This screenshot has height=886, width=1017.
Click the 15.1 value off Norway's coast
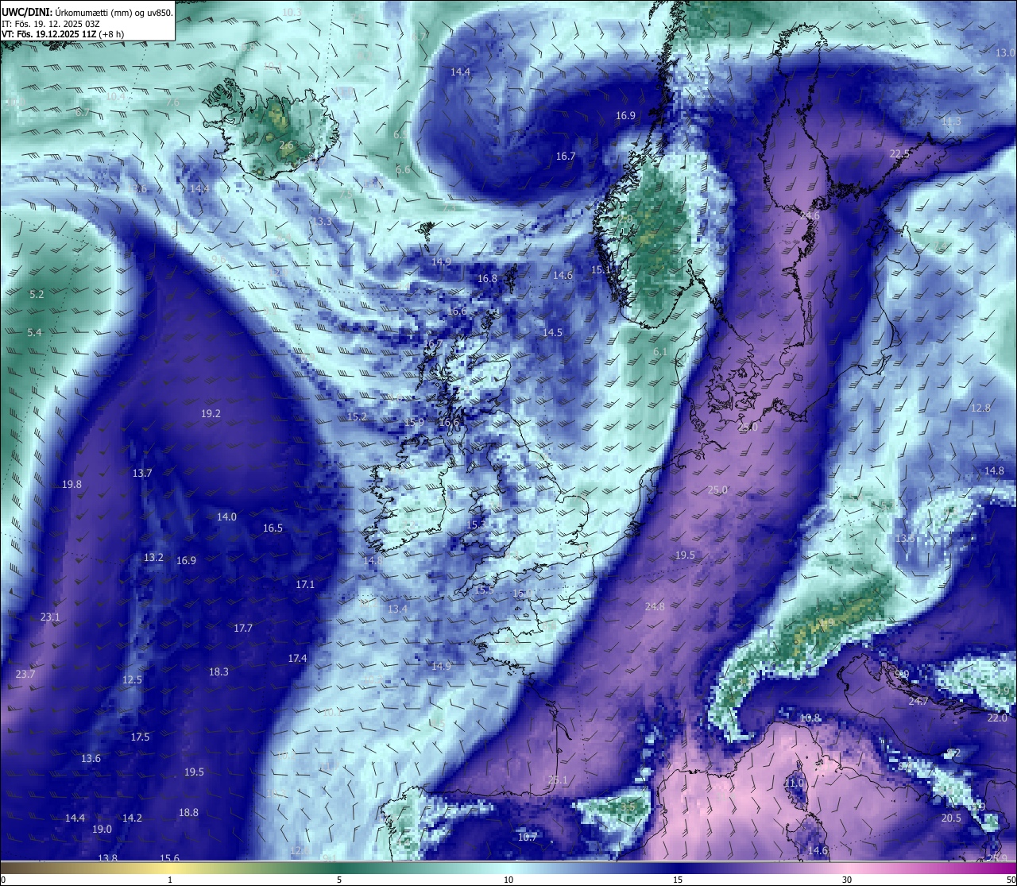point(601,270)
